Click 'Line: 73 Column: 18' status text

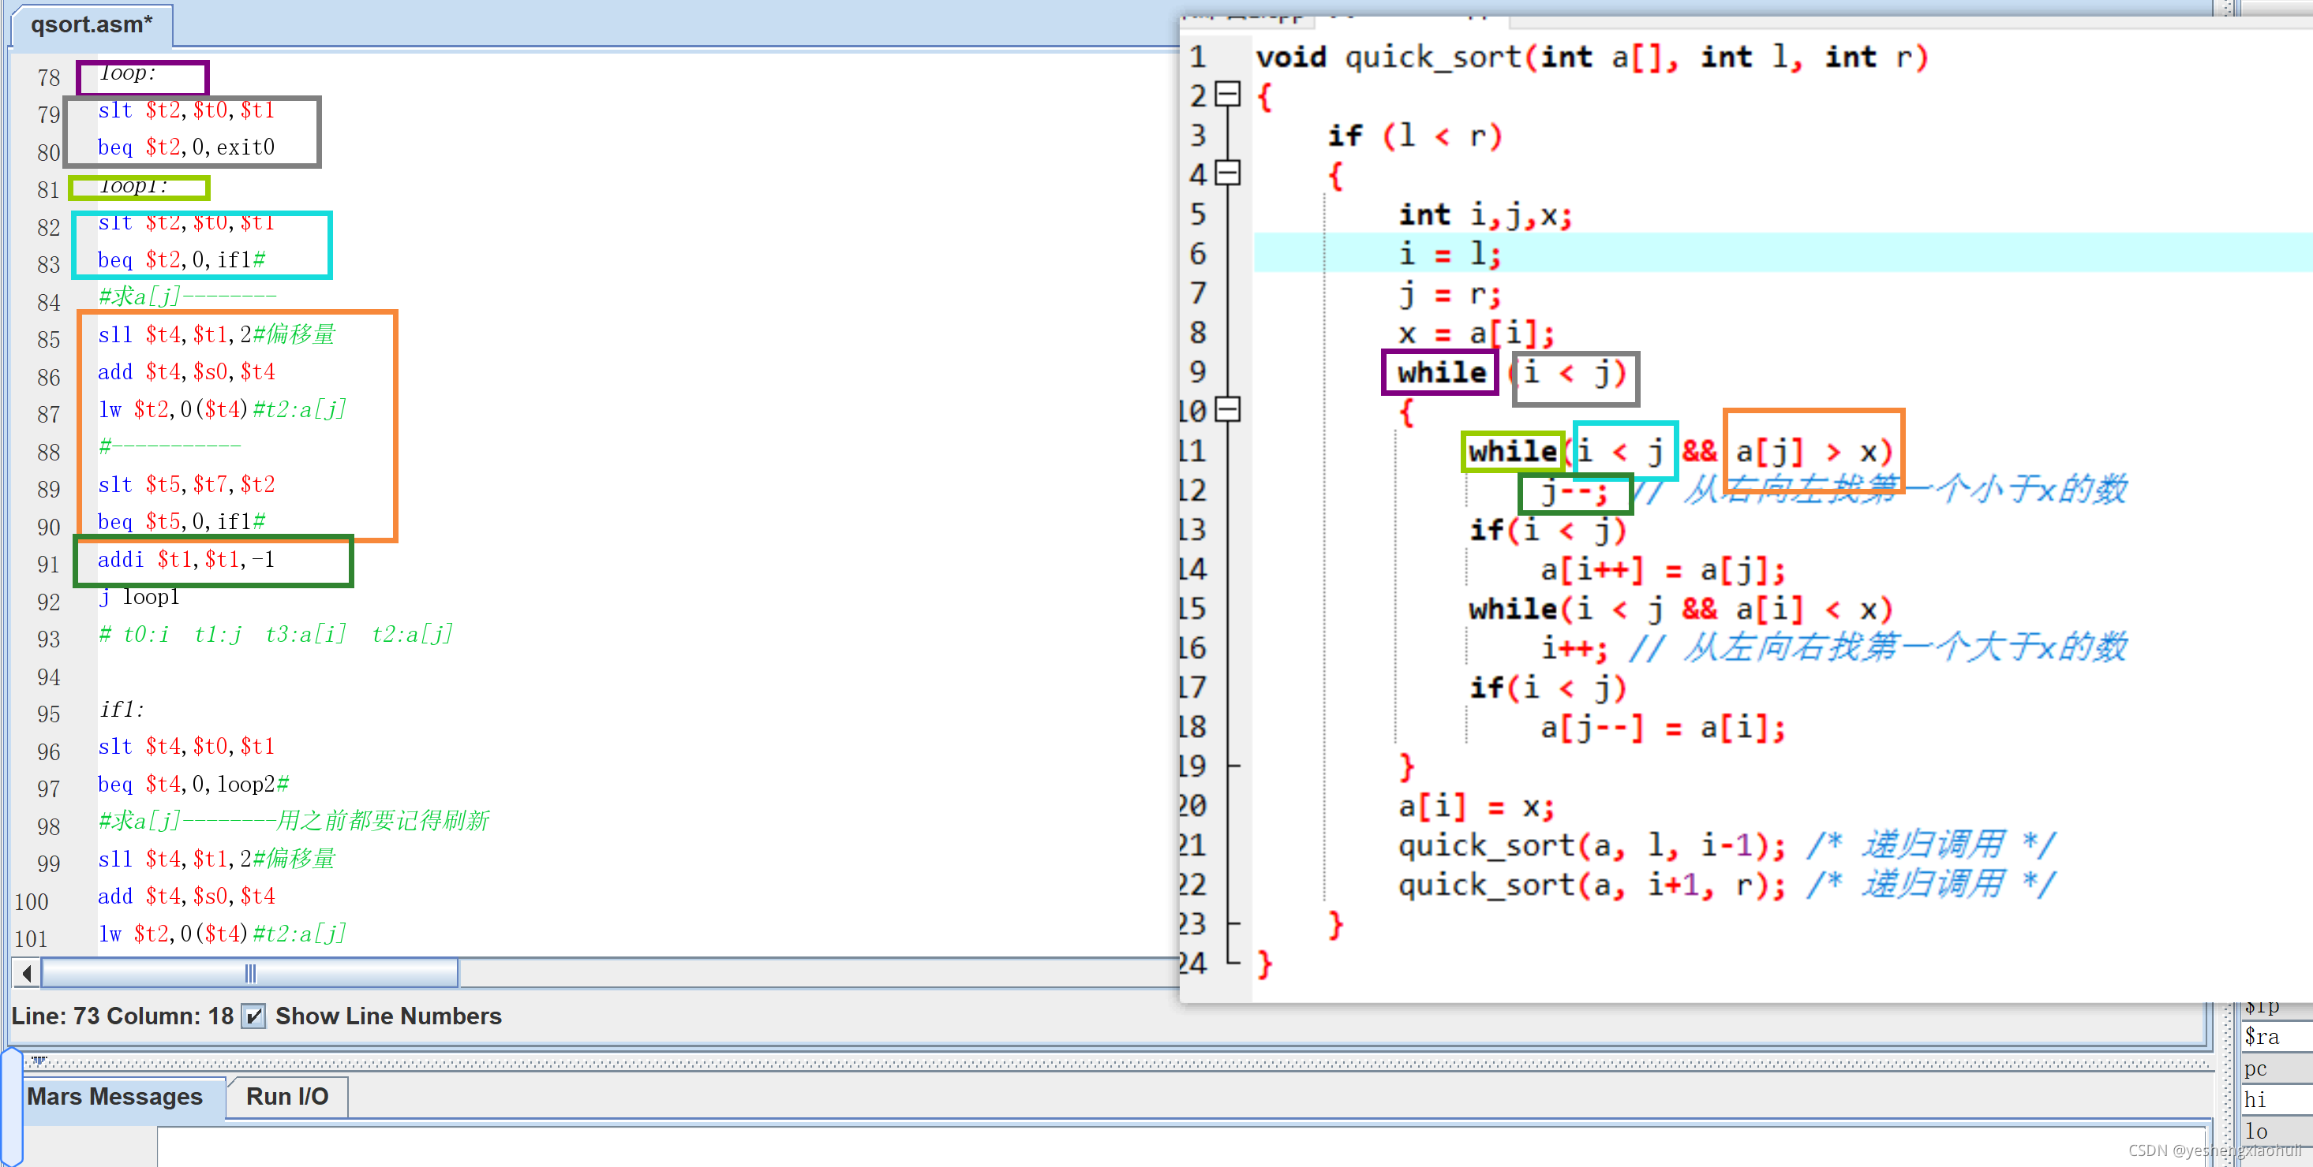122,1016
